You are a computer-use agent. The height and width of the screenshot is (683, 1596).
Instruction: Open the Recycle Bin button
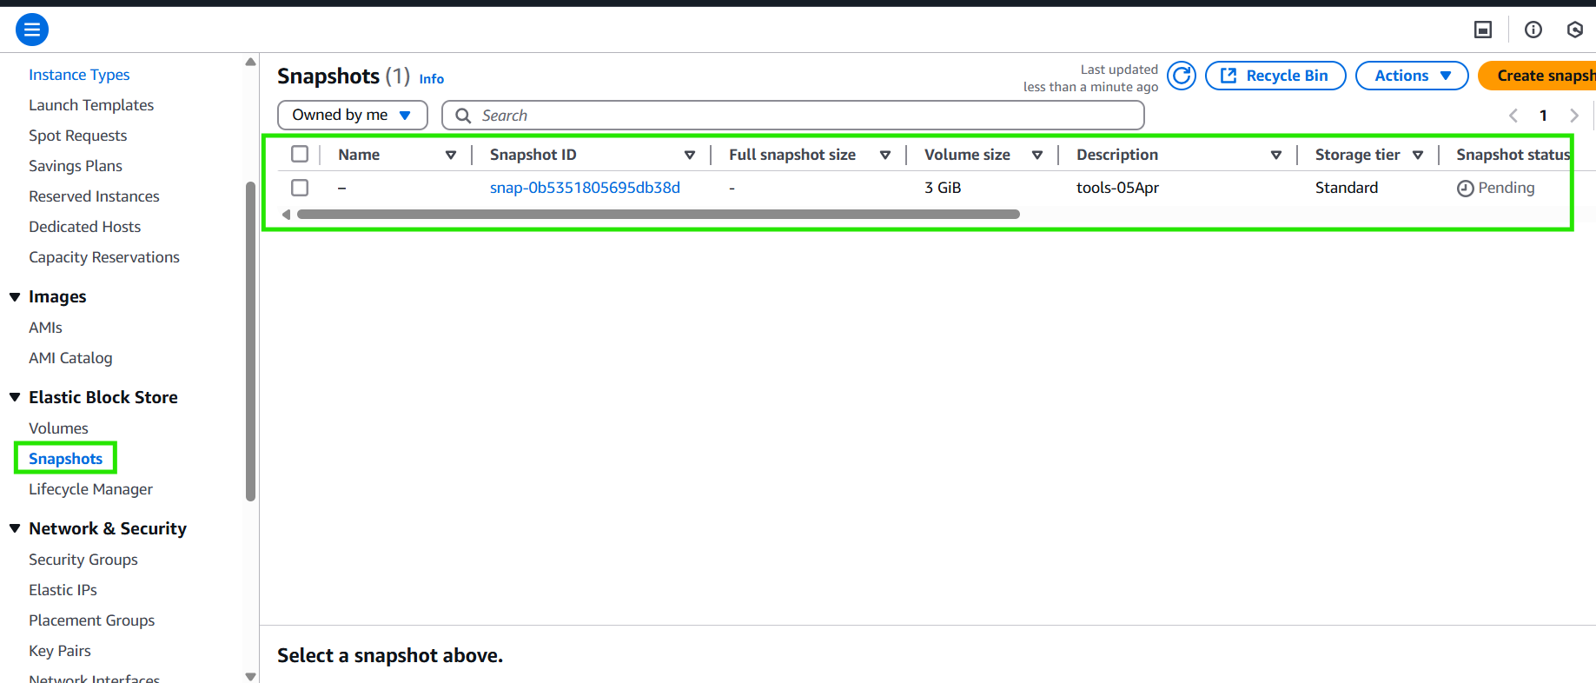tap(1275, 76)
